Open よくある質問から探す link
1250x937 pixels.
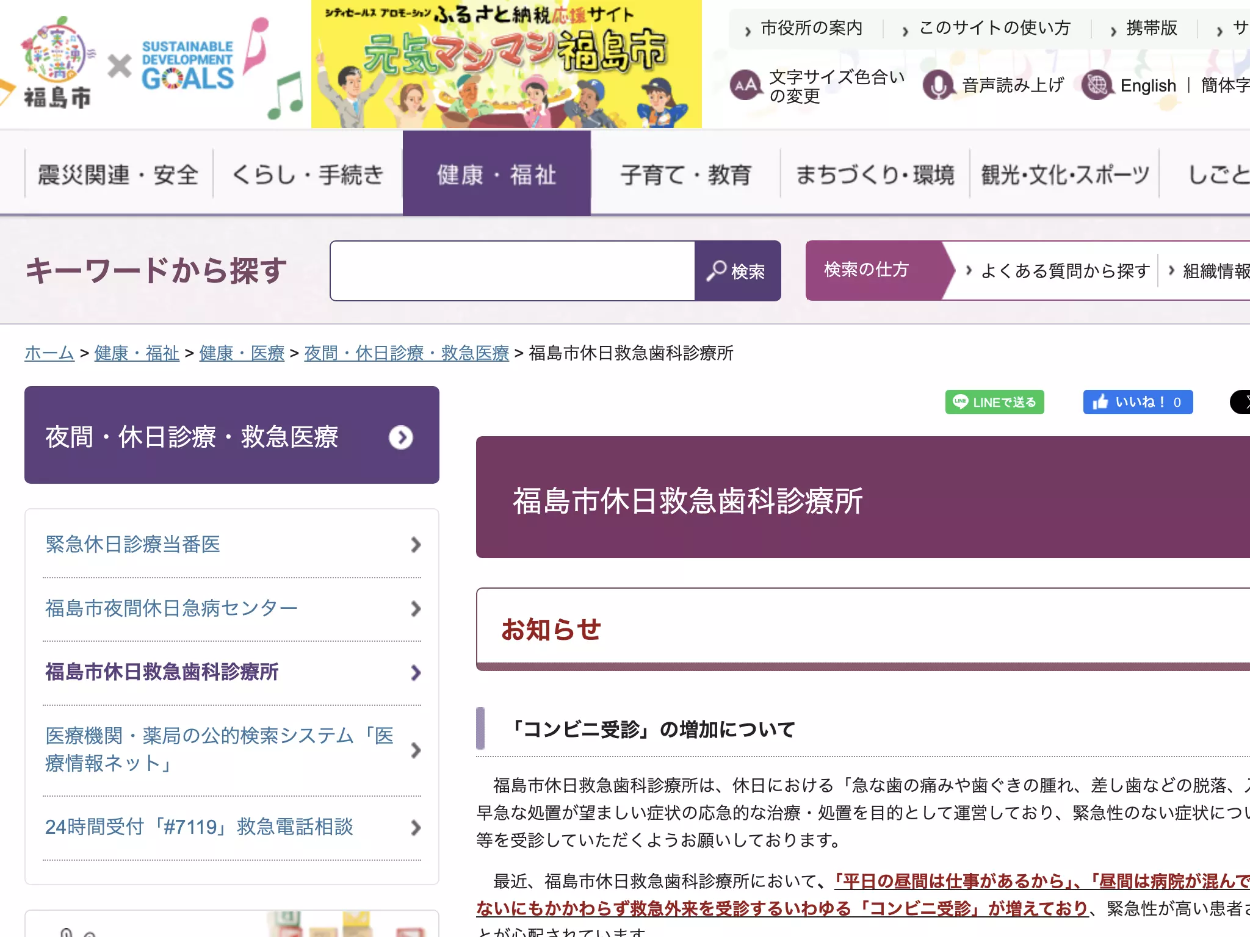[x=1065, y=271]
